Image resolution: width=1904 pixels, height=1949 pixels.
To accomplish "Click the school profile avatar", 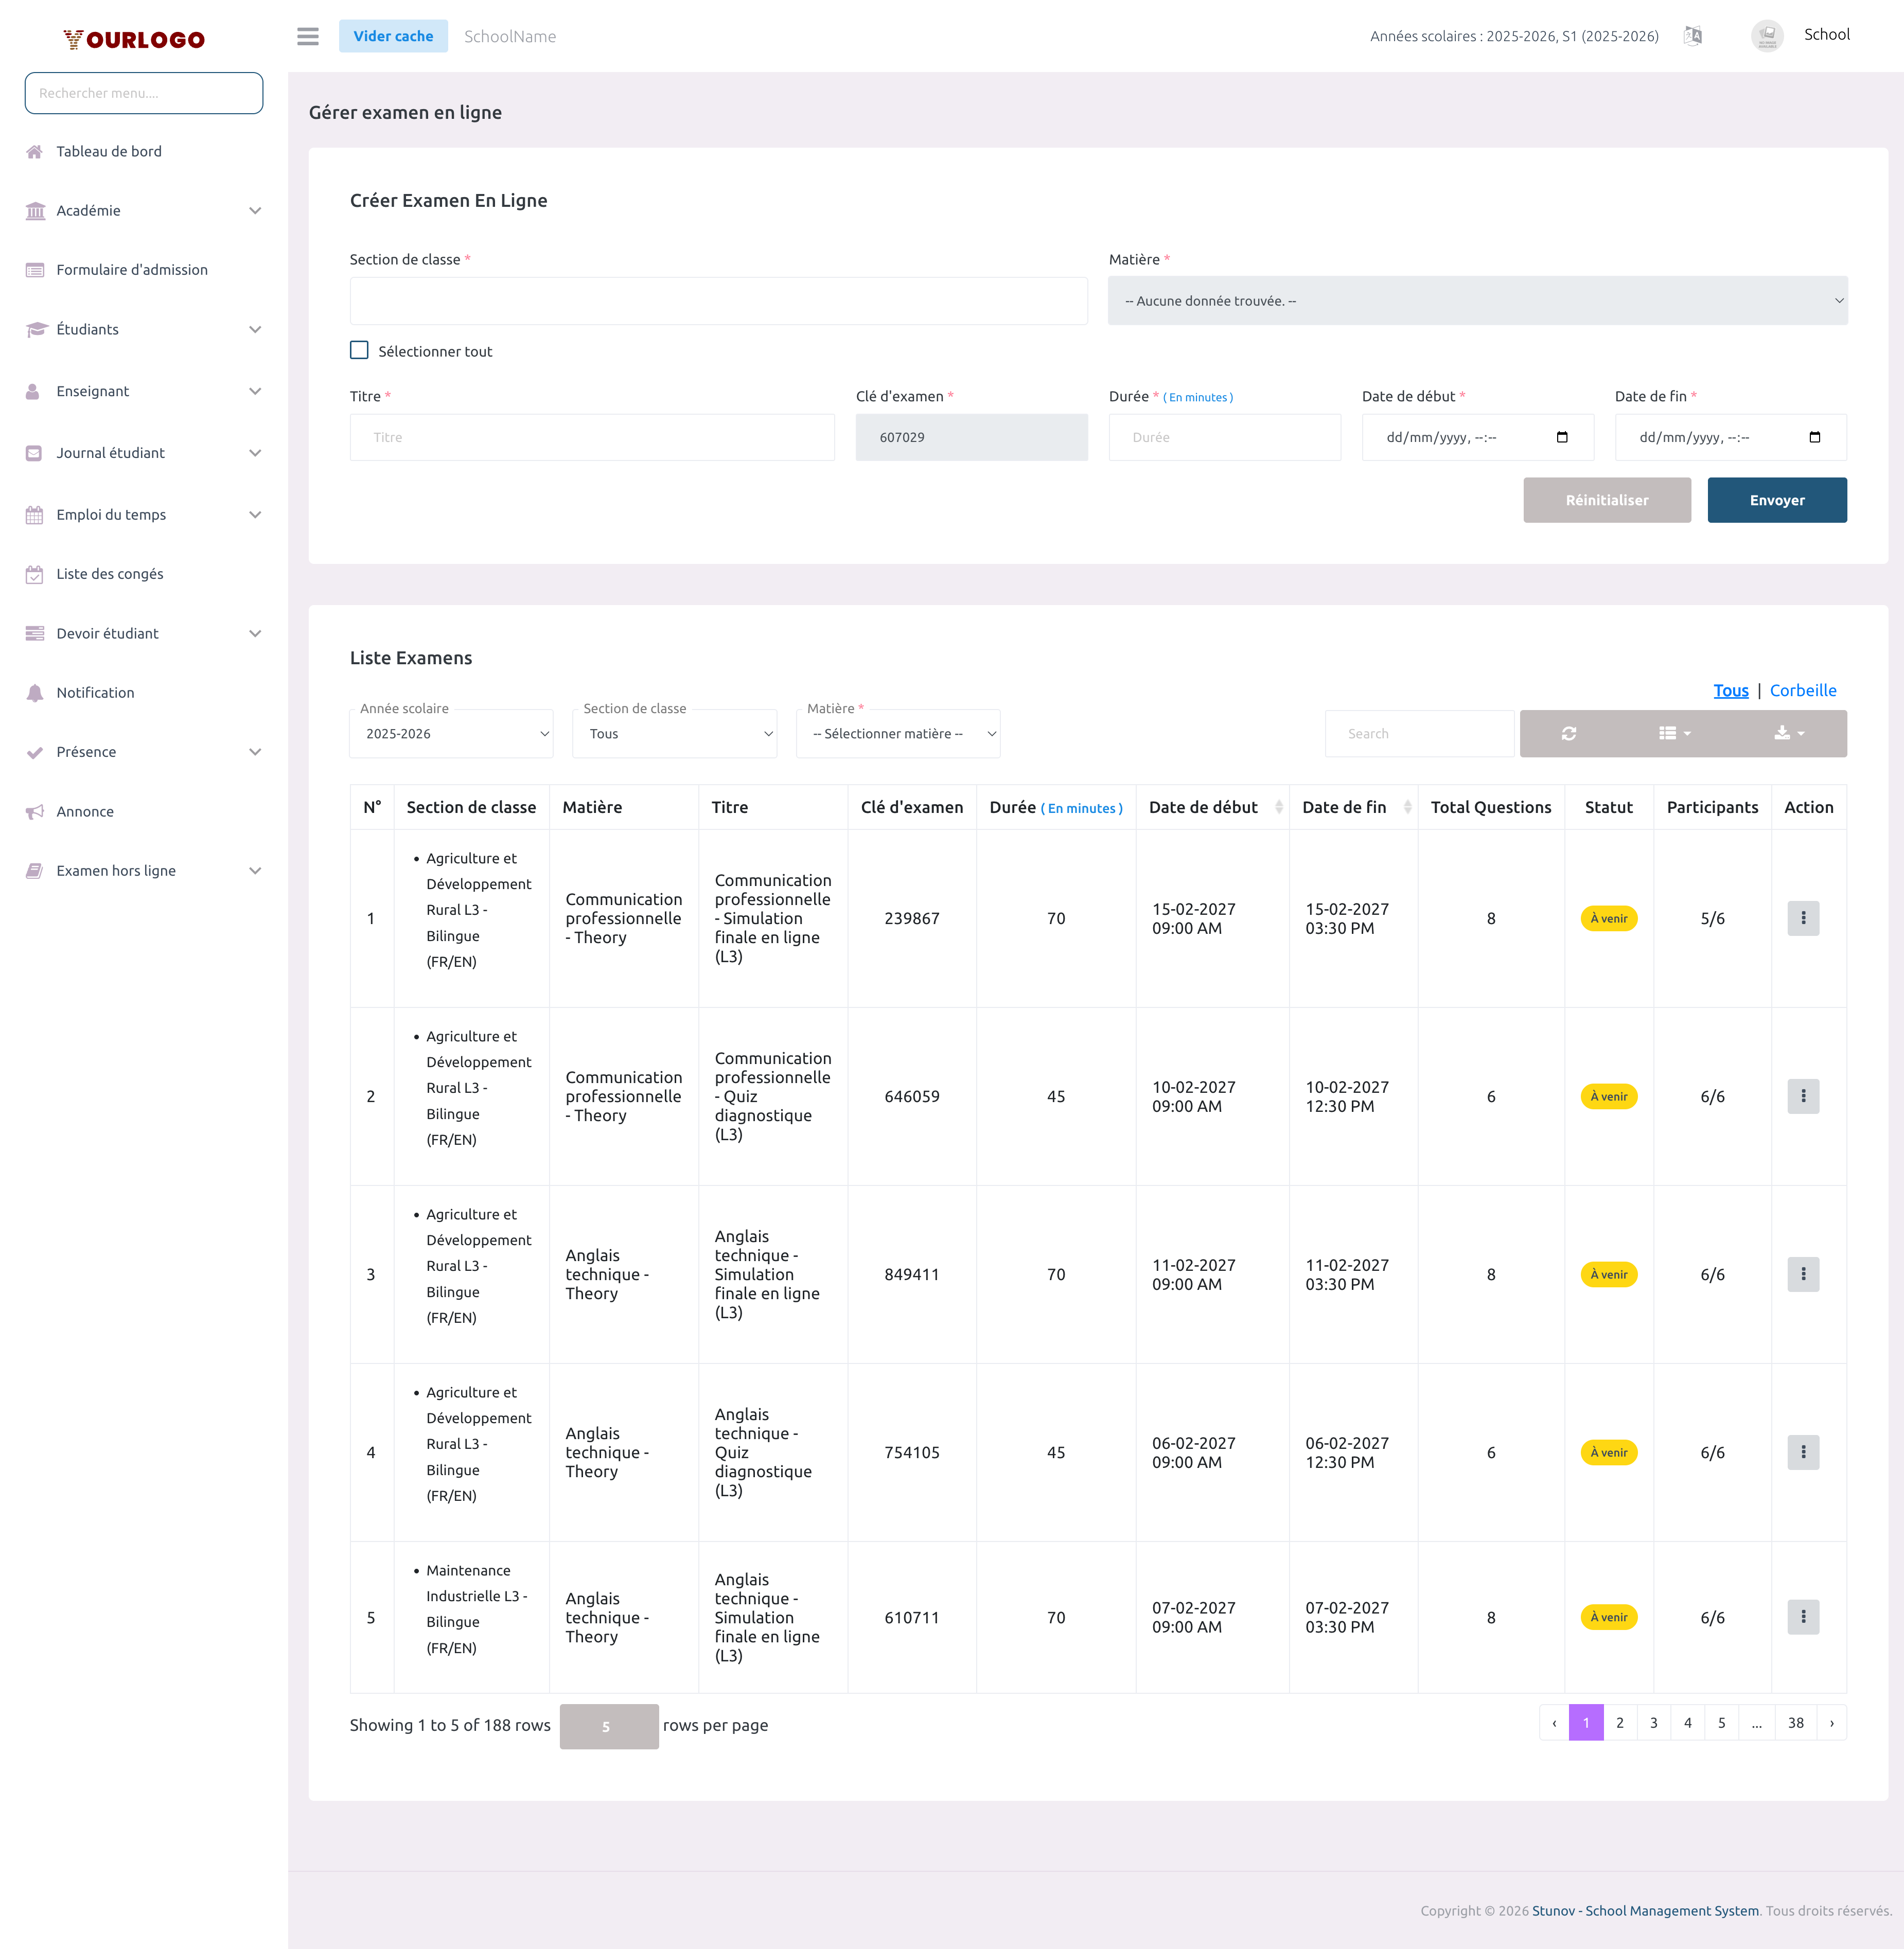I will (x=1767, y=36).
